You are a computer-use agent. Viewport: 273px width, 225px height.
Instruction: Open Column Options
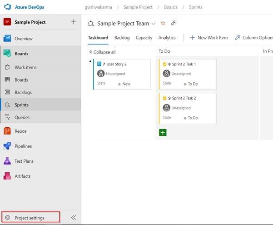pos(254,38)
